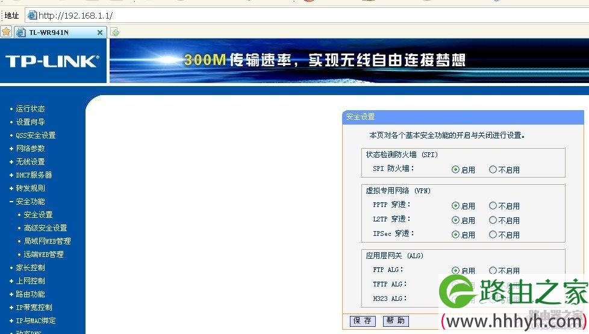This screenshot has width=589, height=334.
Task: Expand the IP与MAC绑定 menu
Action: [36, 321]
